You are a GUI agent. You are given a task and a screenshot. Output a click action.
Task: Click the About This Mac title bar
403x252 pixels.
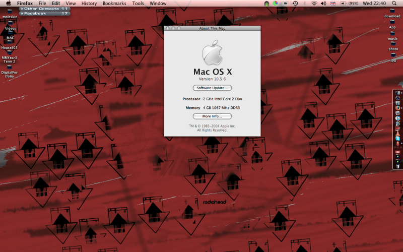click(212, 28)
